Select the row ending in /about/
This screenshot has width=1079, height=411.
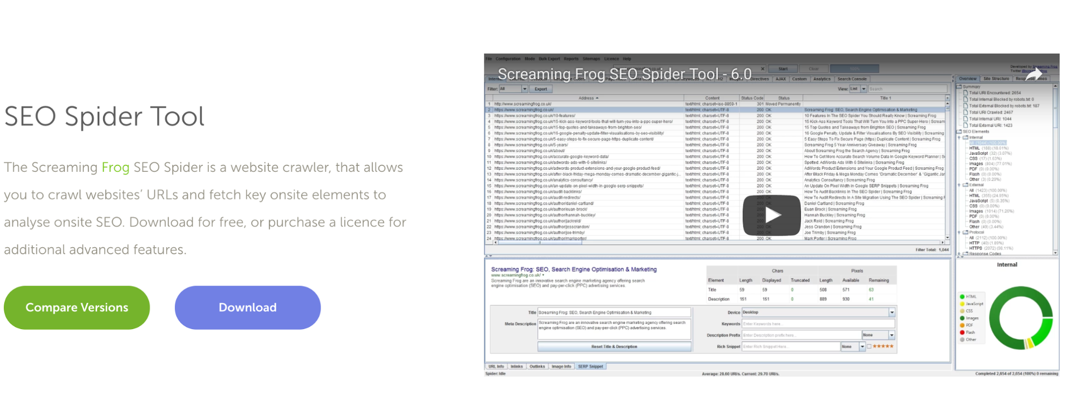click(715, 151)
